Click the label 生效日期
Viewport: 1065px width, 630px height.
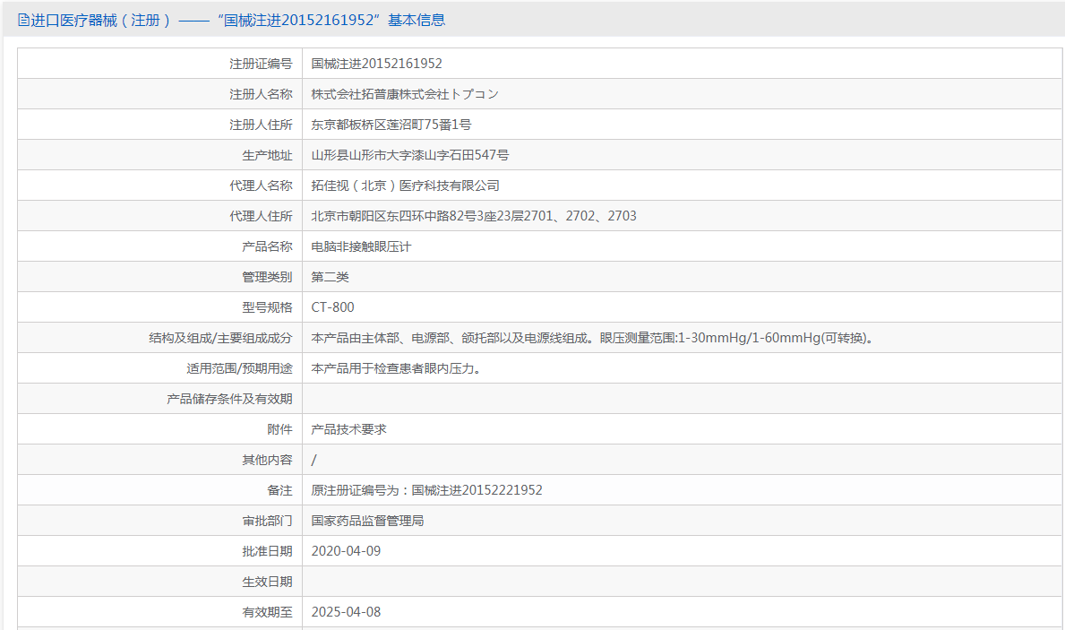267,582
